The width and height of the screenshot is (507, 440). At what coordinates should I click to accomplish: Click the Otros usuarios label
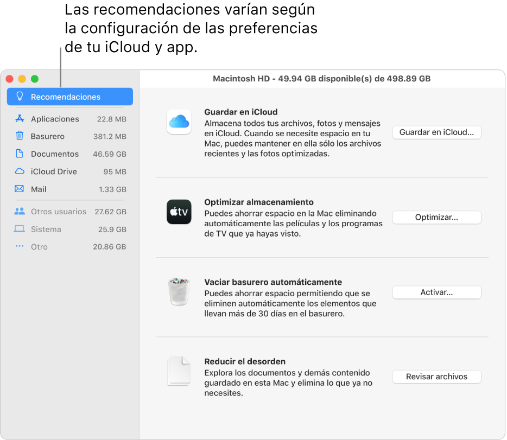59,212
